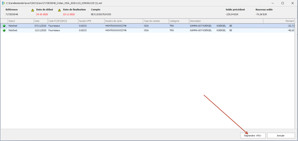The image size is (298, 141).
Task: Maximize the window
Action: pyautogui.click(x=283, y=3)
